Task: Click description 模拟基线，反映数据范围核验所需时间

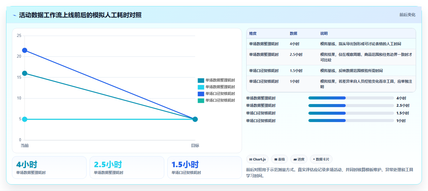Action: click(x=352, y=71)
